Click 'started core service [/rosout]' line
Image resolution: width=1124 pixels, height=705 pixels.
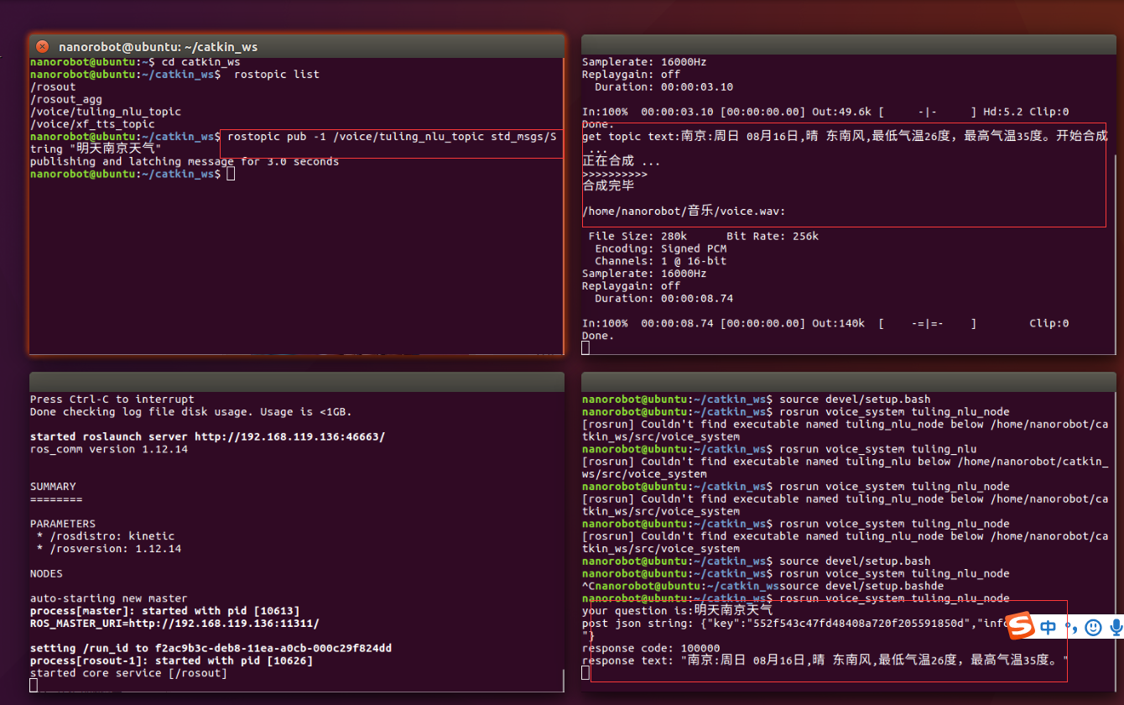click(128, 673)
